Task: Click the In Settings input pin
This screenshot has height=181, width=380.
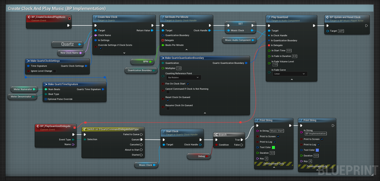Action: pyautogui.click(x=96, y=40)
